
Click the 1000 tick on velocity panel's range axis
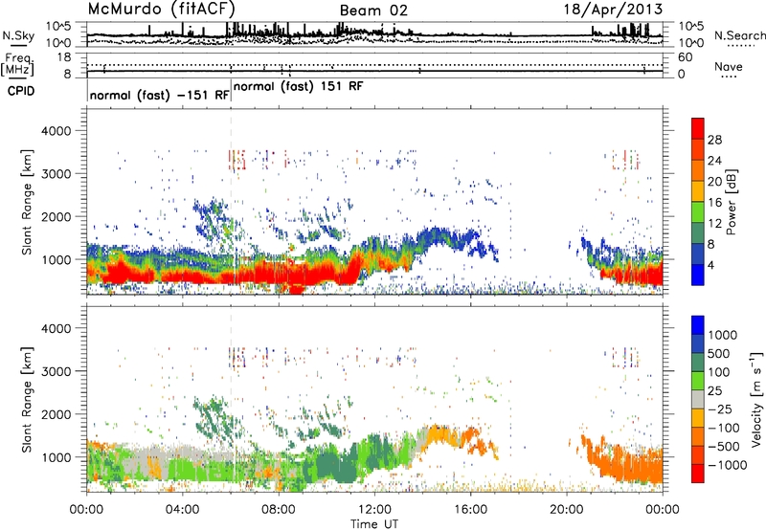[56, 457]
